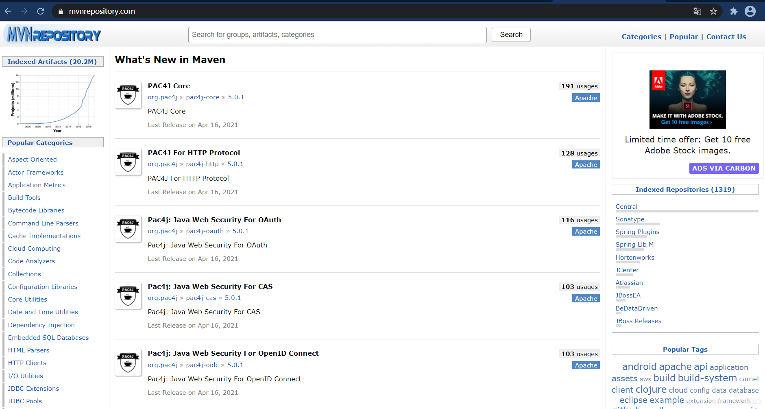
Task: Click the translate page icon
Action: (x=697, y=11)
